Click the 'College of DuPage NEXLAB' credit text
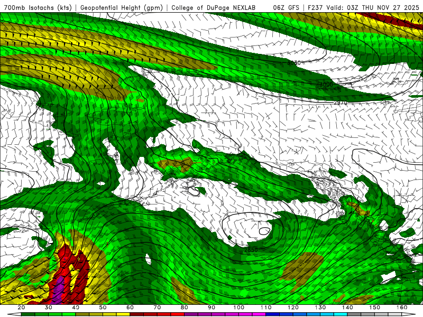423x317 pixels. 213,8
